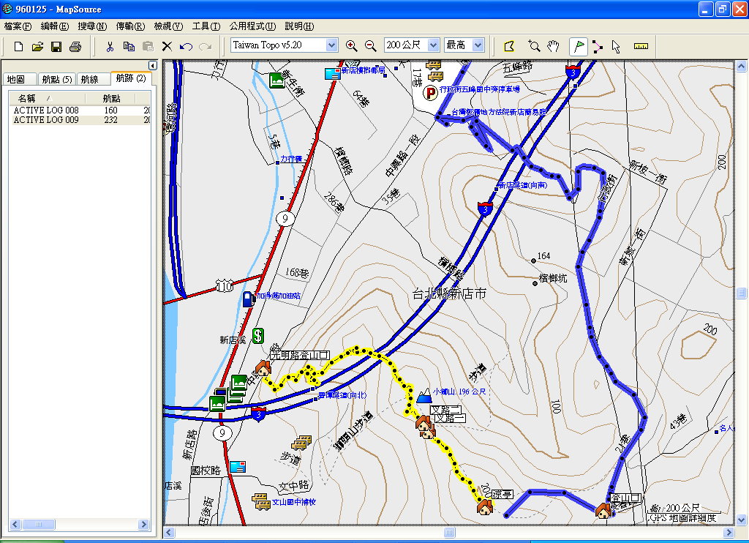Select the arrow Selection tool
Viewport: 749px width, 543px height.
(616, 46)
